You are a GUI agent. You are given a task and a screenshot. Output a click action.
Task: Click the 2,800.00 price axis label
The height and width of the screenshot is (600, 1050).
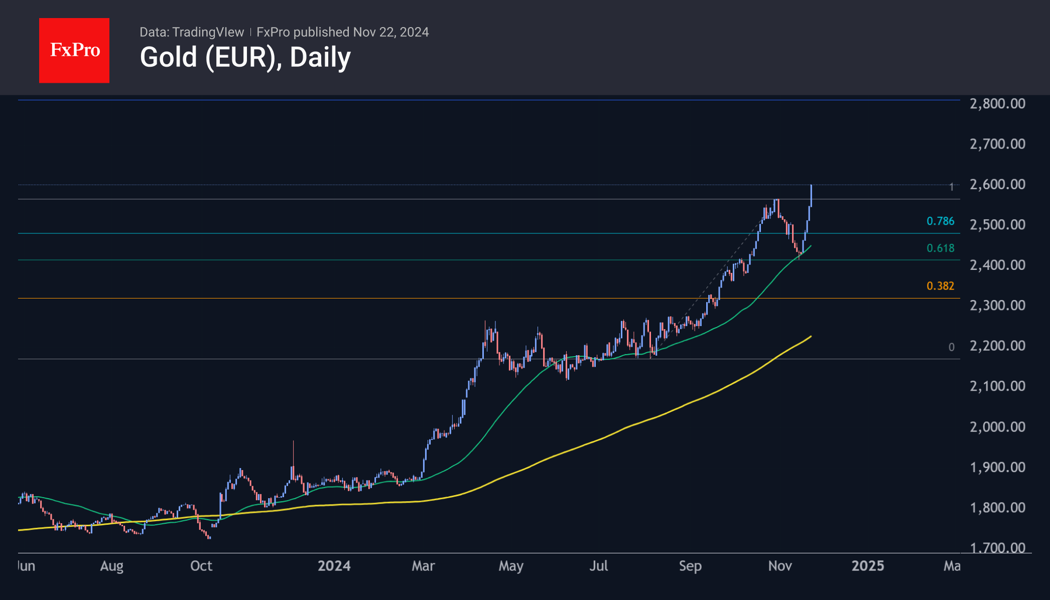[x=997, y=103]
